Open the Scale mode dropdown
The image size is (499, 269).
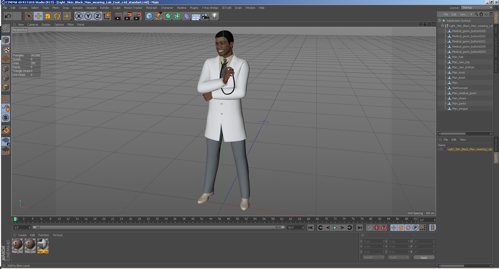pos(399,257)
